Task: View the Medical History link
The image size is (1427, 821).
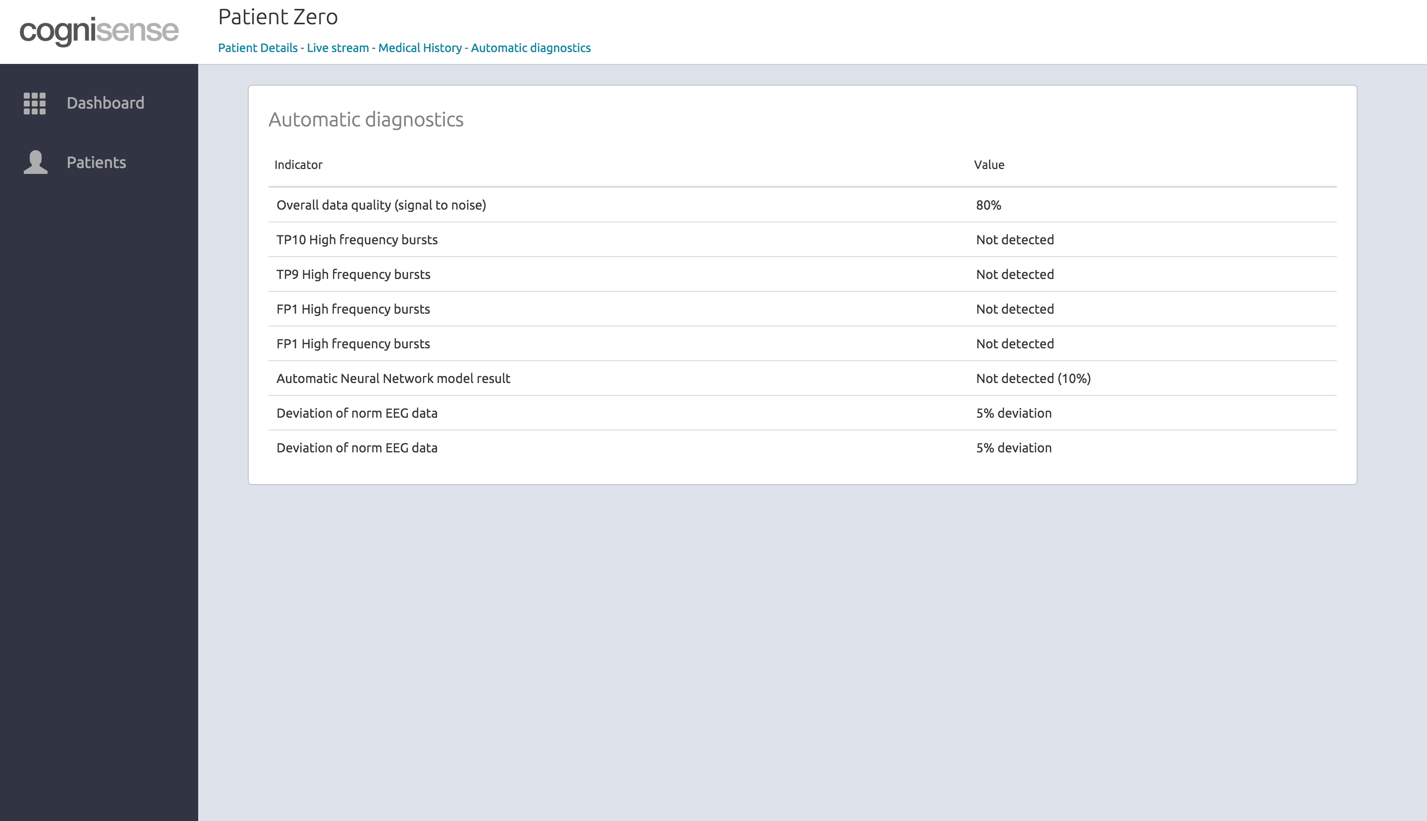Action: [x=420, y=48]
